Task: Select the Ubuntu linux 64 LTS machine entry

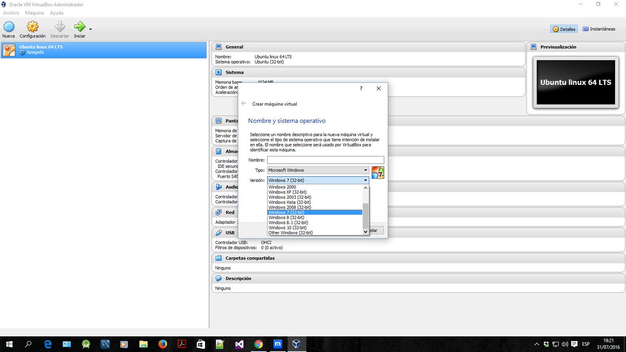Action: (x=104, y=50)
